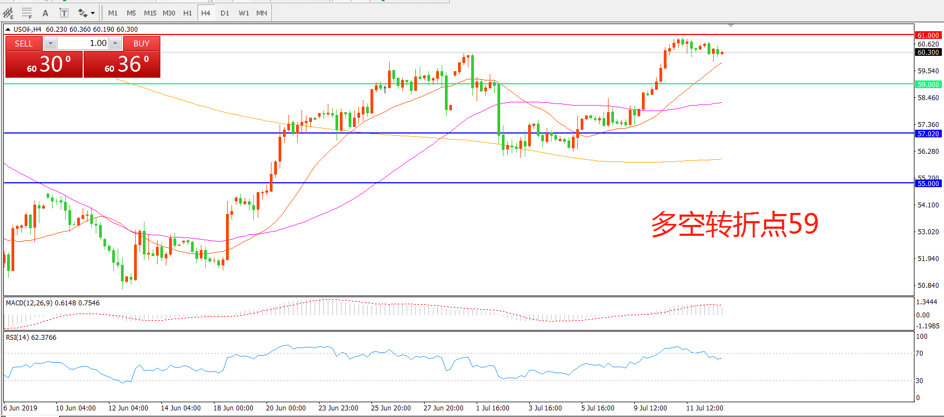
Task: Switch to the MN monthly timeframe
Action: [x=262, y=13]
